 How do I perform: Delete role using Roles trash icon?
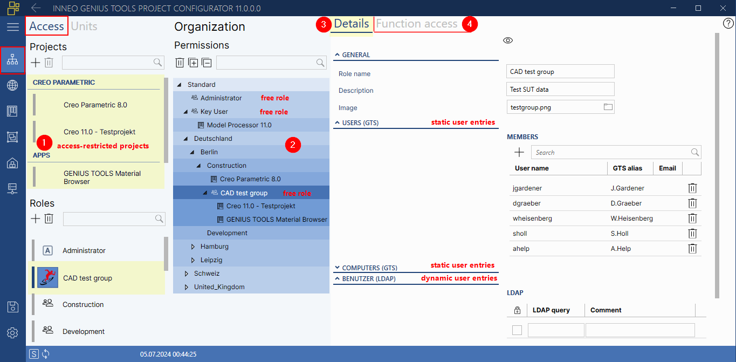49,218
